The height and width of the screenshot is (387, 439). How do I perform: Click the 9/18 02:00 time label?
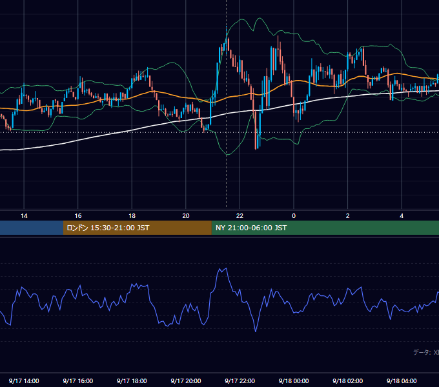pos(347,381)
